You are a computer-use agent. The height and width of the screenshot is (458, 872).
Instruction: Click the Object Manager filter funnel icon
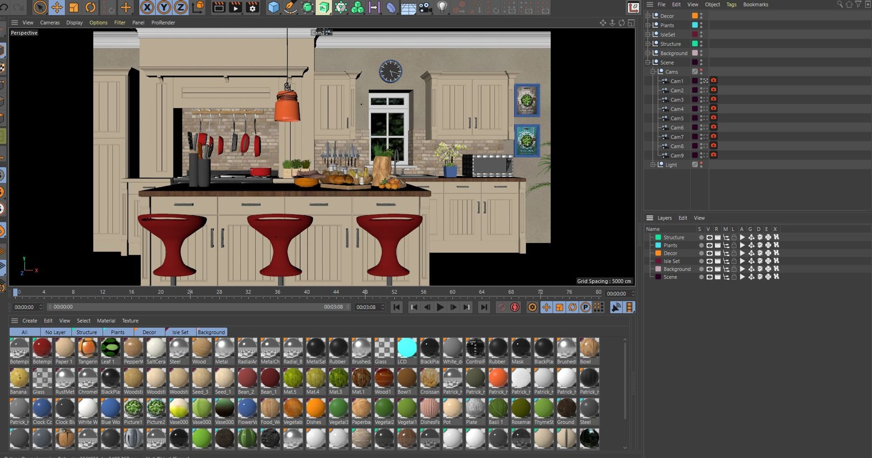click(858, 5)
